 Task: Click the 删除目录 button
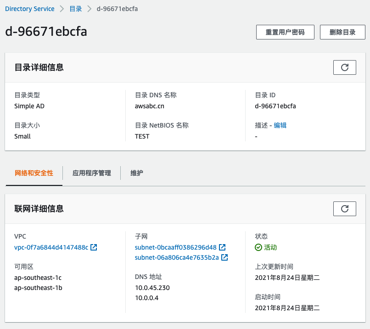(x=342, y=32)
